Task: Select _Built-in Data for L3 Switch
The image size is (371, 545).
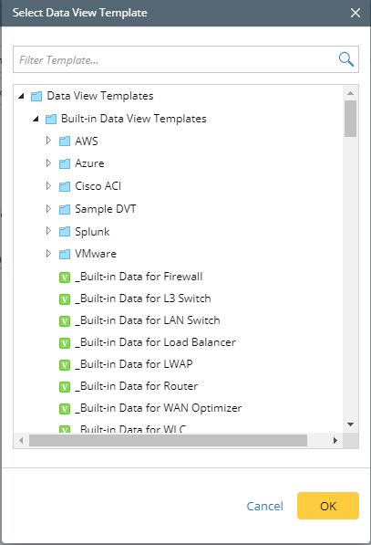Action: pos(143,299)
